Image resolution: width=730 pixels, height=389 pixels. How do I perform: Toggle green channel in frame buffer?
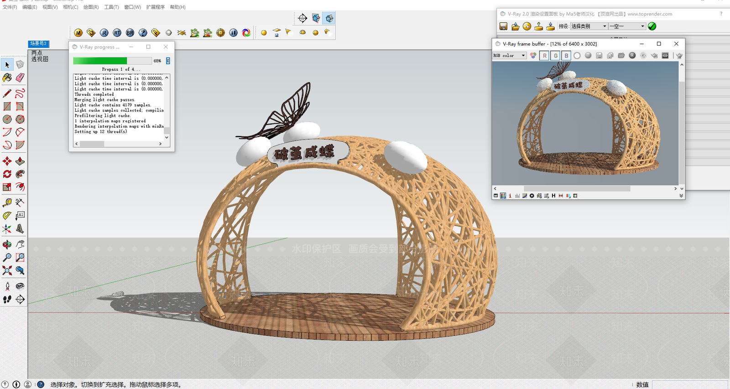click(x=555, y=56)
